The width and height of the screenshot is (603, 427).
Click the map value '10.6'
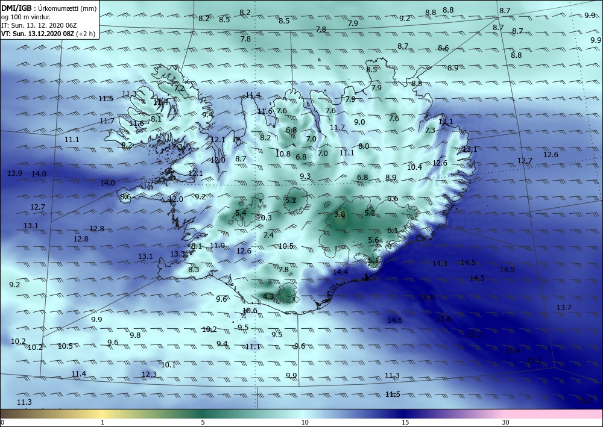(250, 310)
